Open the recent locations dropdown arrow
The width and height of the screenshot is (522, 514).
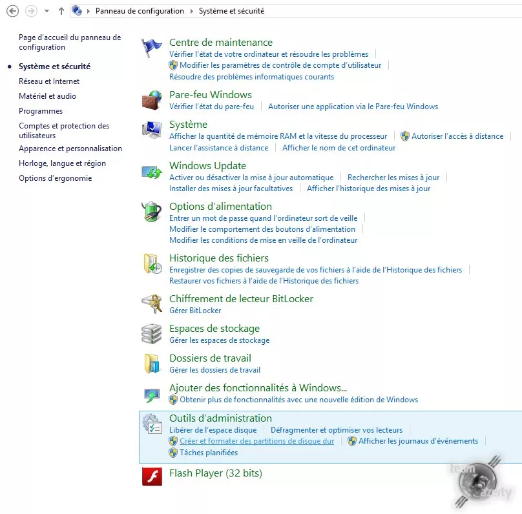coord(47,11)
